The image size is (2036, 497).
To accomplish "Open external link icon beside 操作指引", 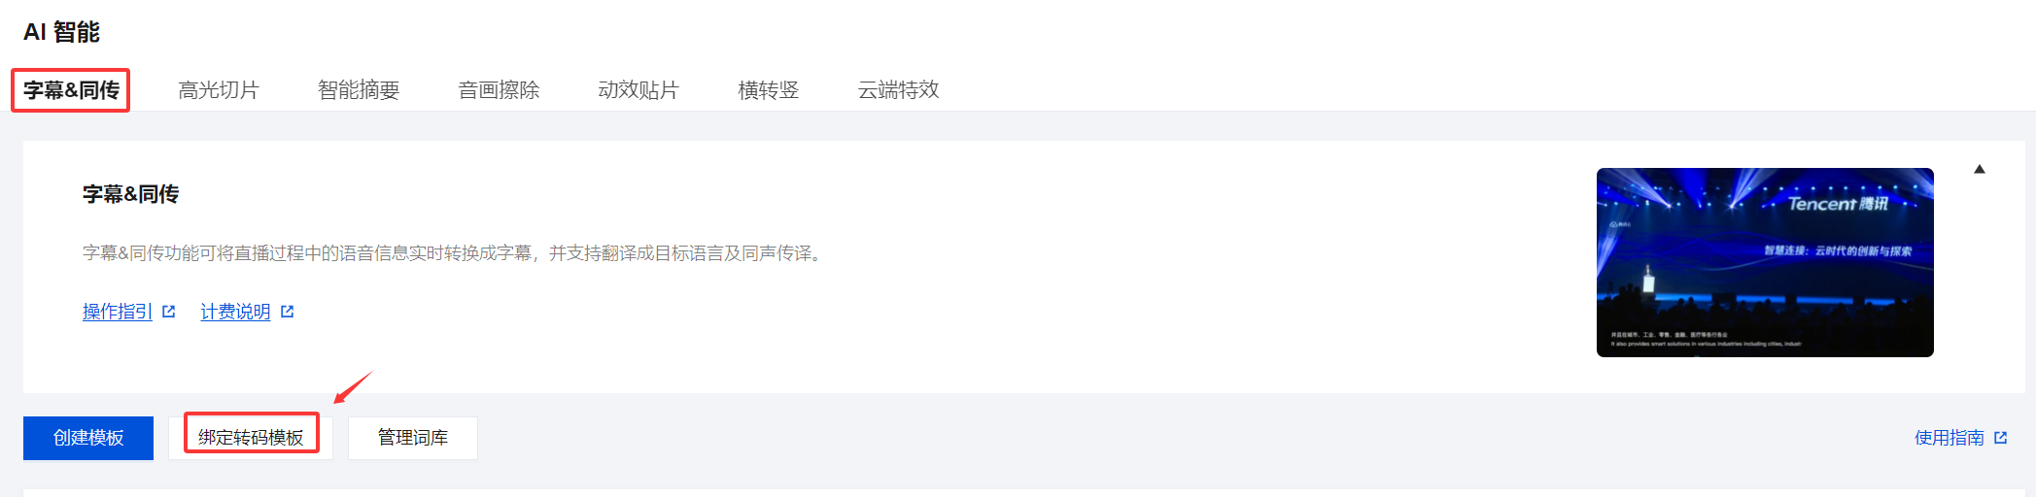I will pos(168,312).
